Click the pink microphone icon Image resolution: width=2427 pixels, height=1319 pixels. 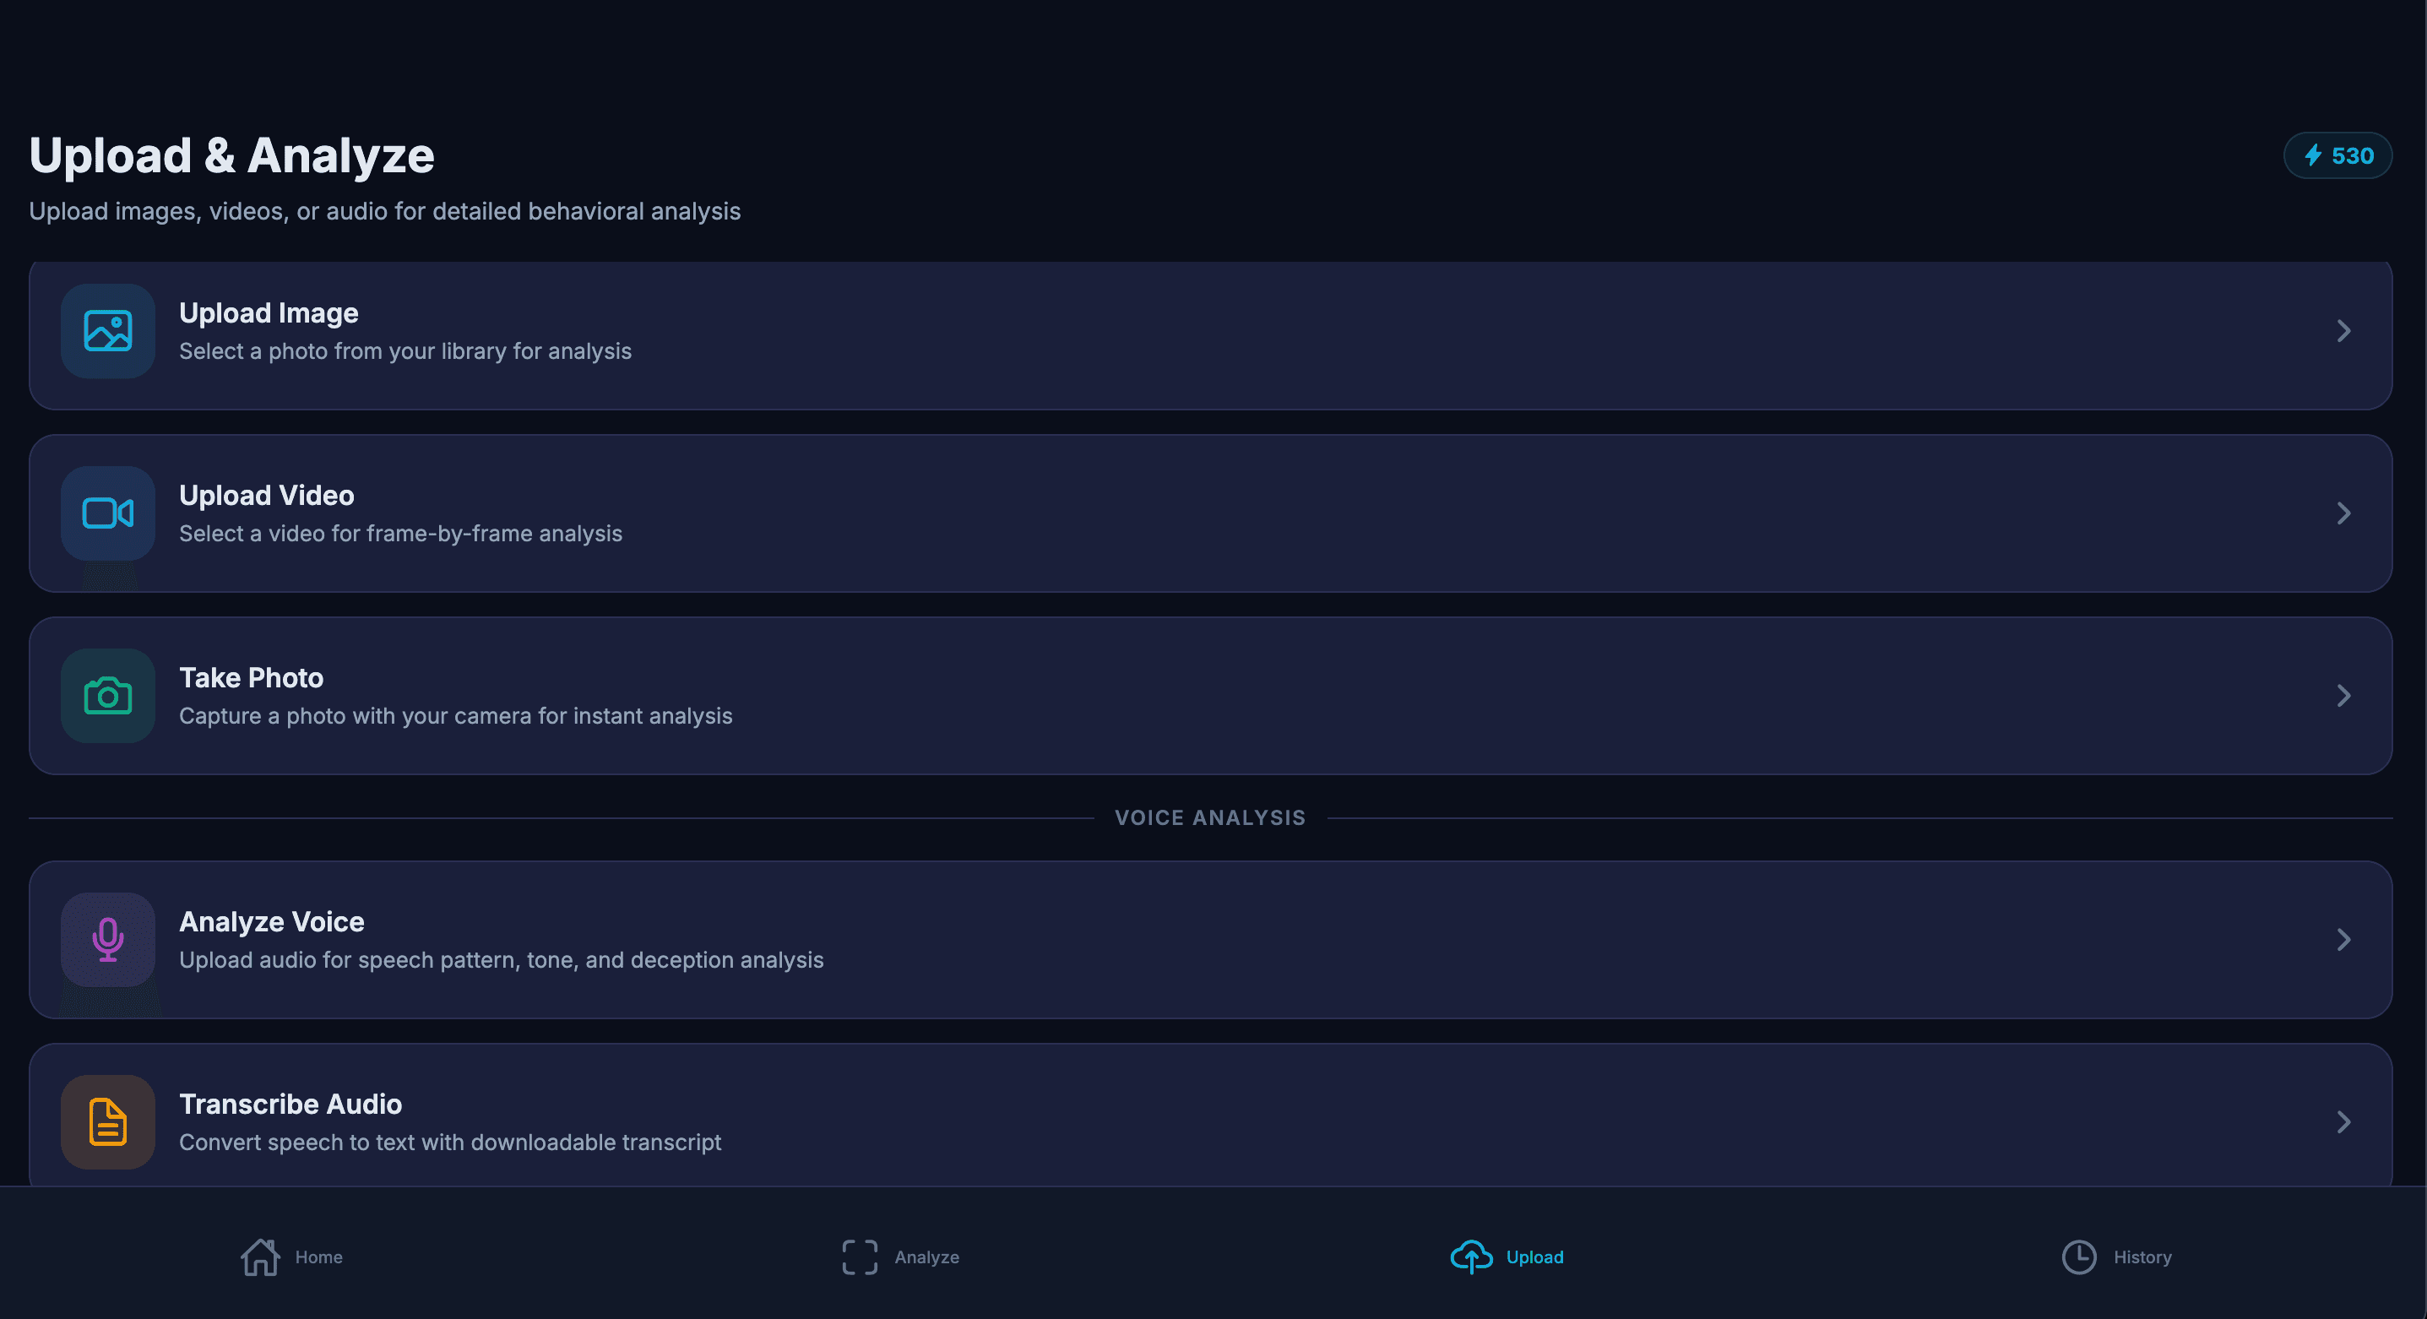point(107,939)
